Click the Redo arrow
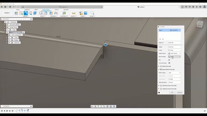The height and width of the screenshot is (116, 207). coord(18,7)
